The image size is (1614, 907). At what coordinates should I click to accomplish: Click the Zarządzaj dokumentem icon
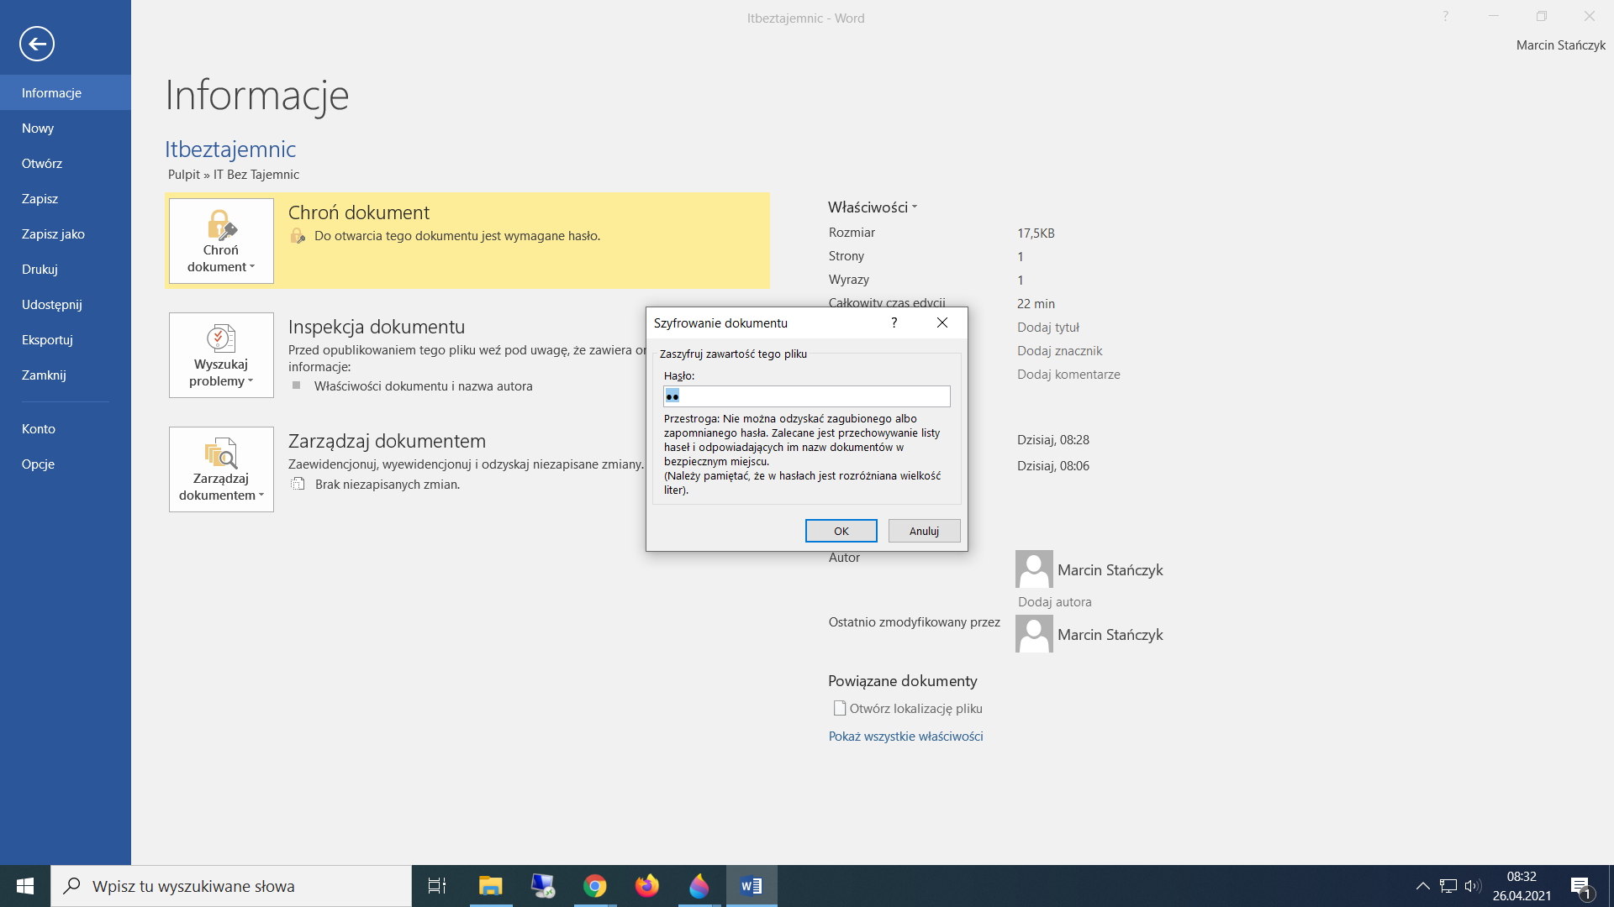pos(221,453)
